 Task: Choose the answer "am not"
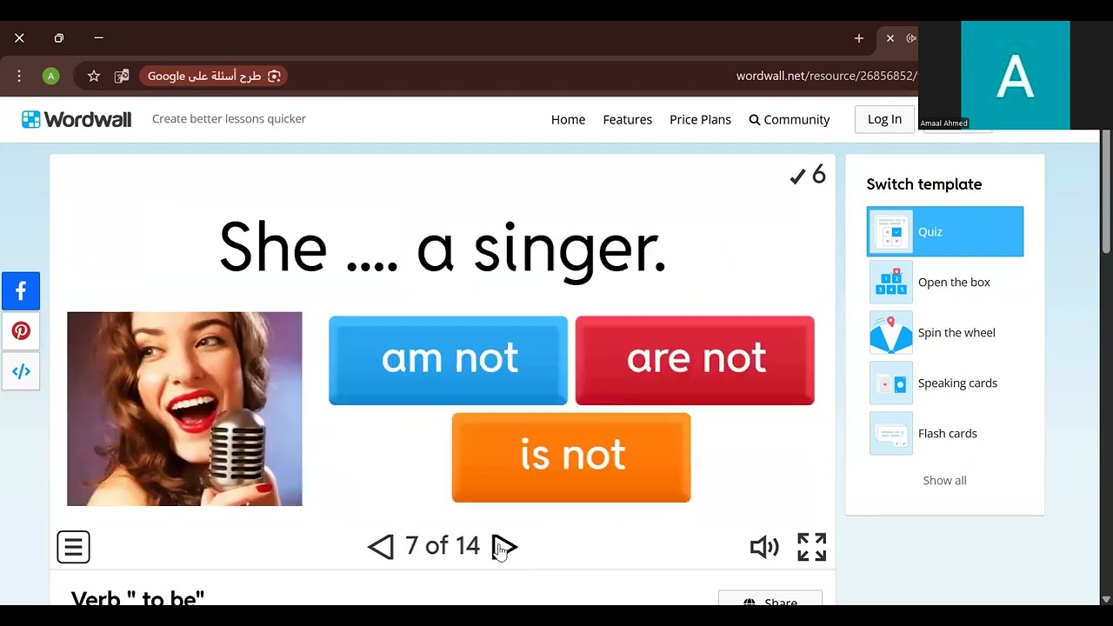pos(449,361)
